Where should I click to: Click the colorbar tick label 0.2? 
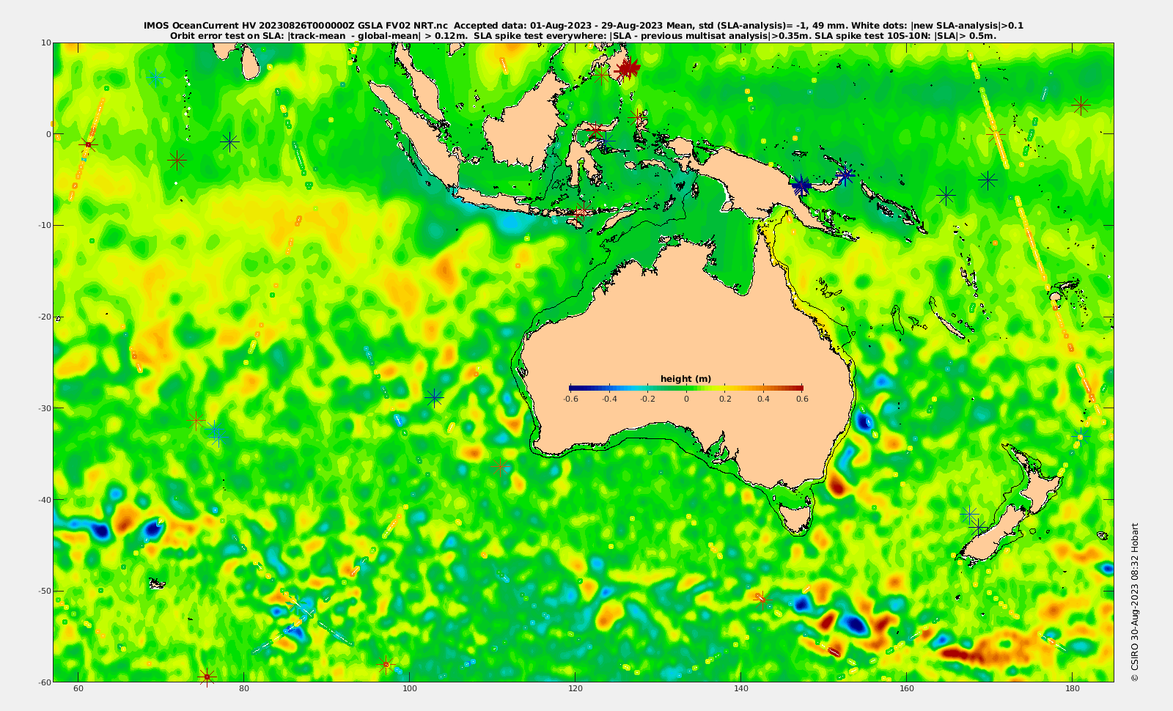click(x=725, y=399)
